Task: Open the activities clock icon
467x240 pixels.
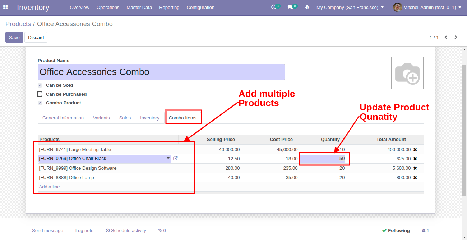Action: tap(274, 7)
